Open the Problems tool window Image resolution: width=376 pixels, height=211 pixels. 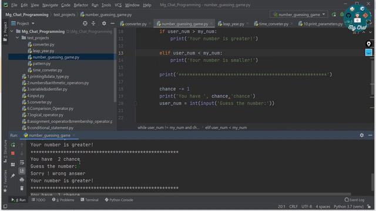63,200
